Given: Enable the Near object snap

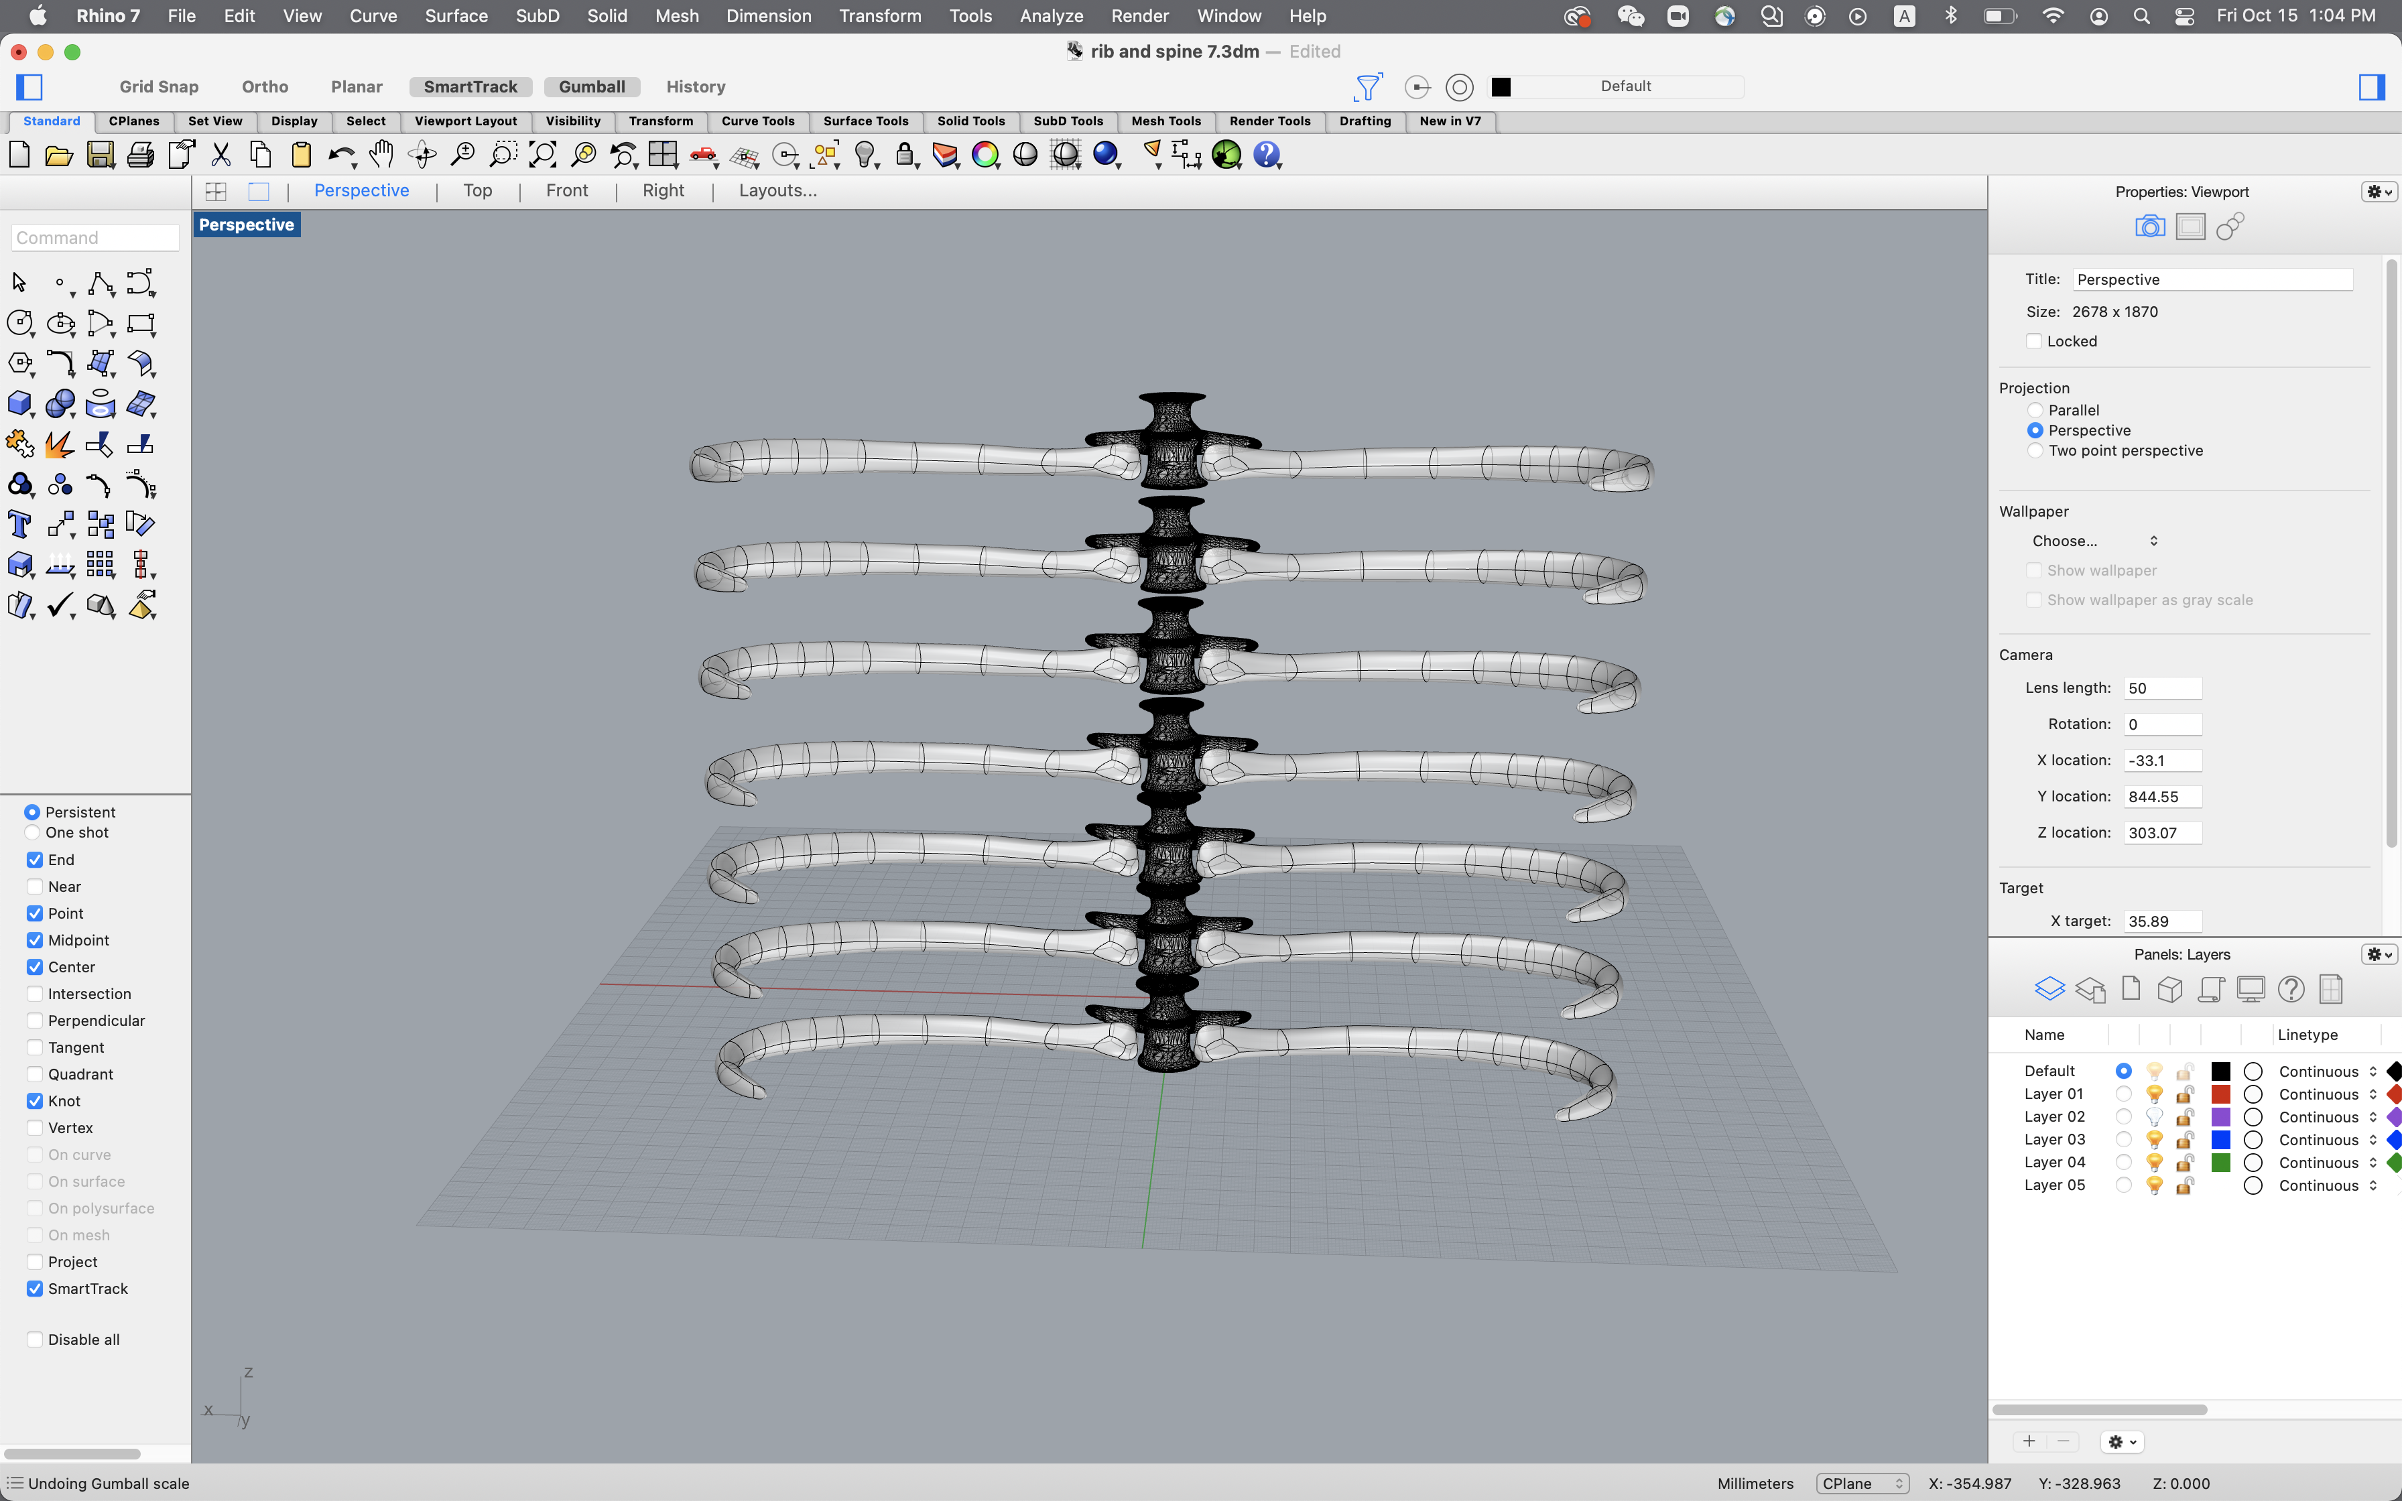Looking at the screenshot, I should click(35, 887).
